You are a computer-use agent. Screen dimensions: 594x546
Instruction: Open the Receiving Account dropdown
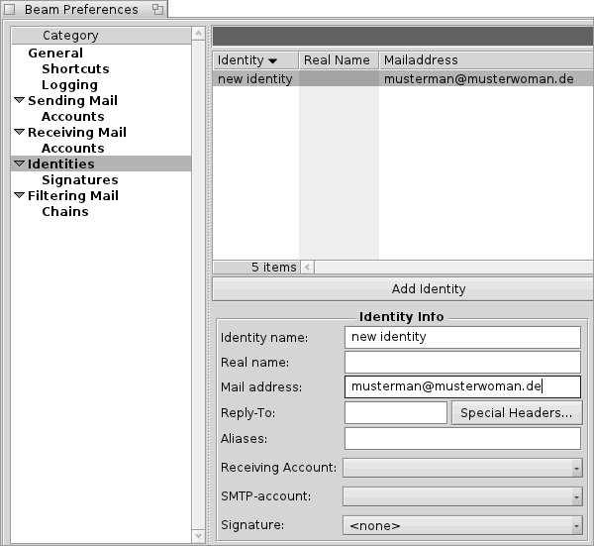[x=462, y=468]
